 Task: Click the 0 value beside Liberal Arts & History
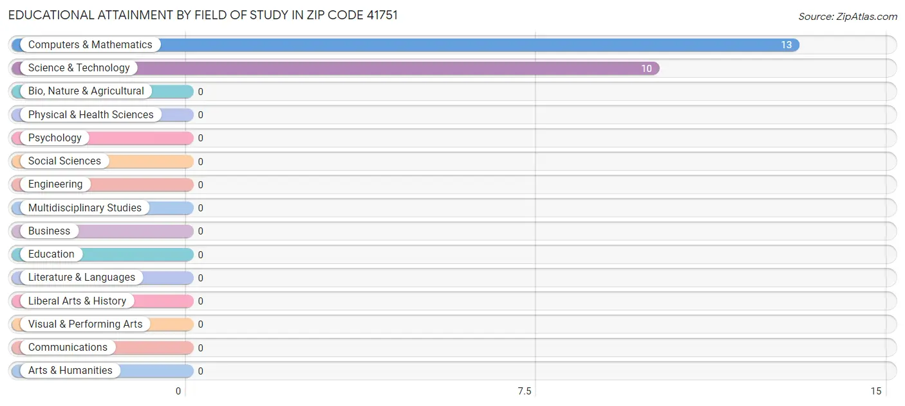[201, 301]
